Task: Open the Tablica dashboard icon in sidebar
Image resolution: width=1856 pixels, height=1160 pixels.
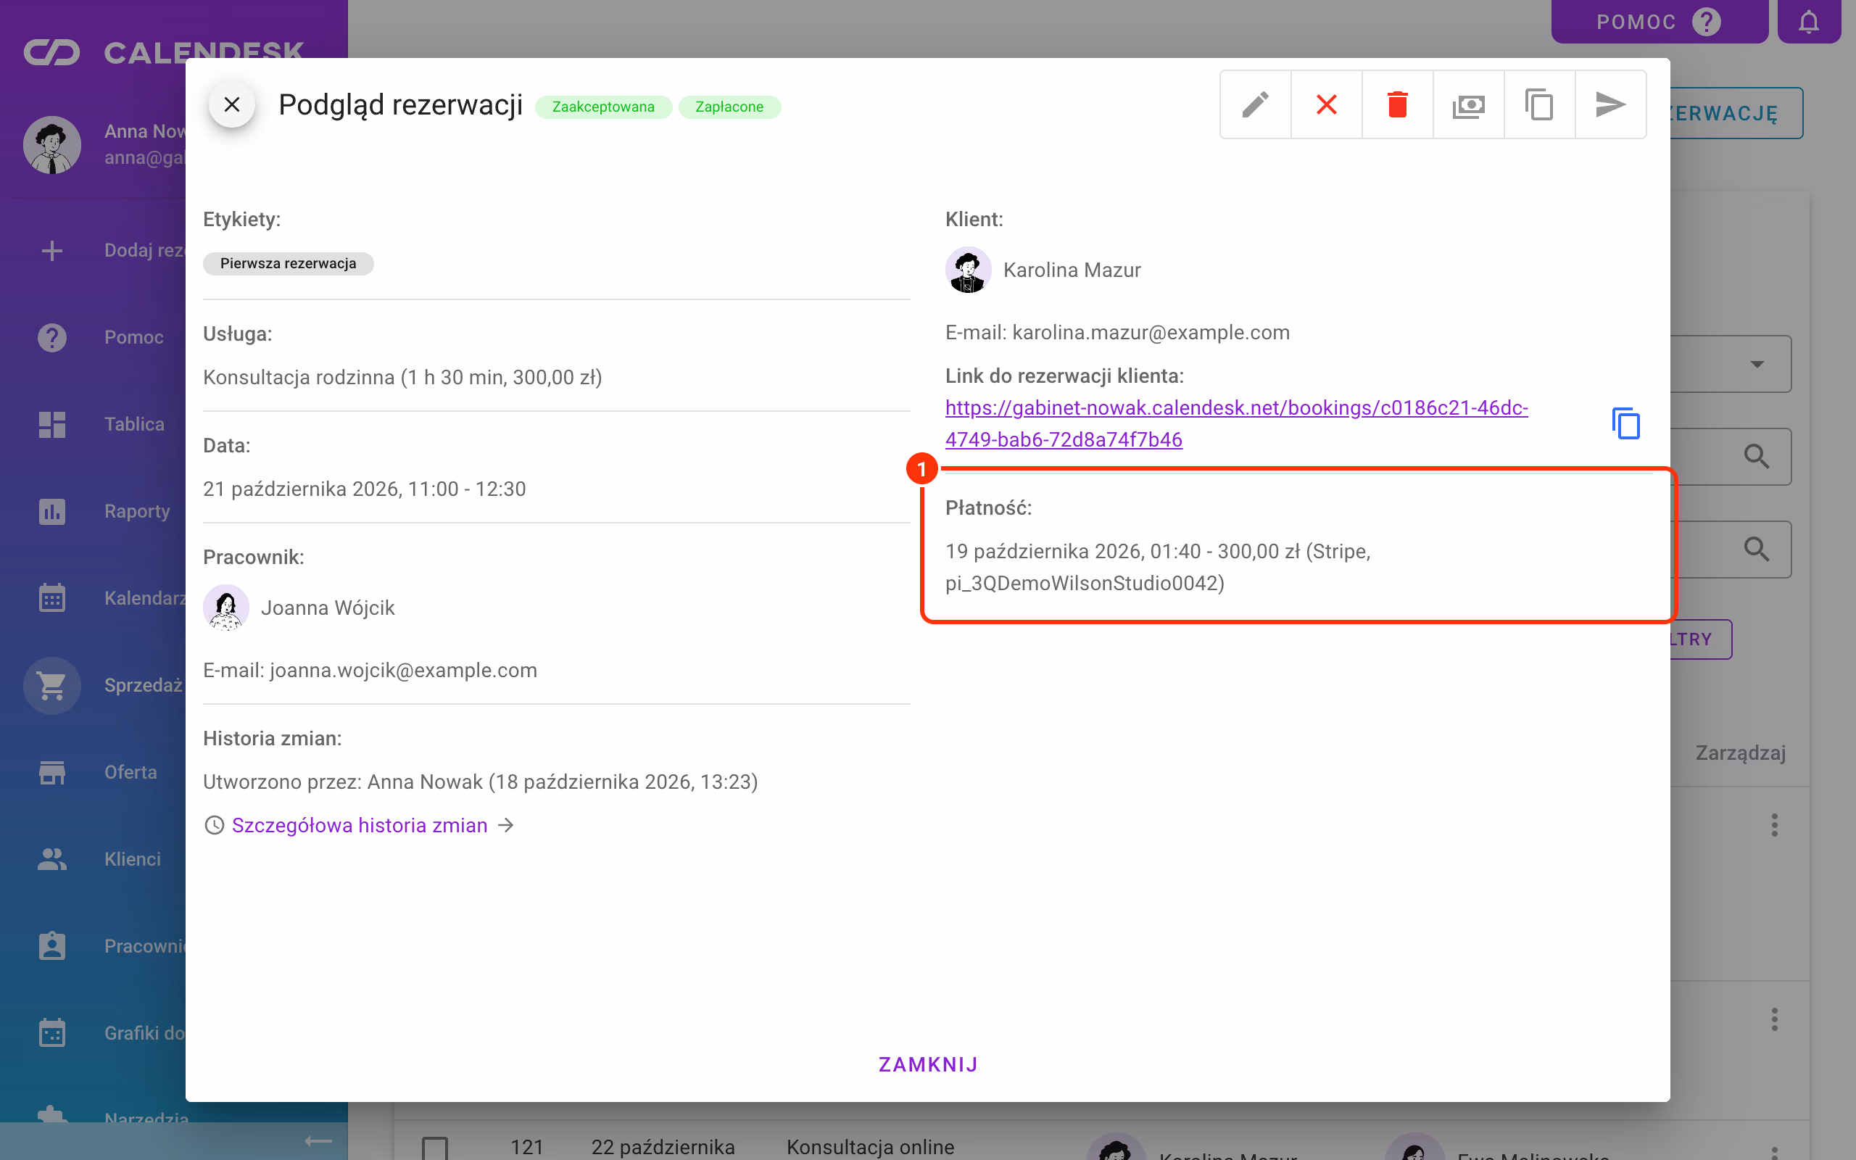Action: click(52, 424)
